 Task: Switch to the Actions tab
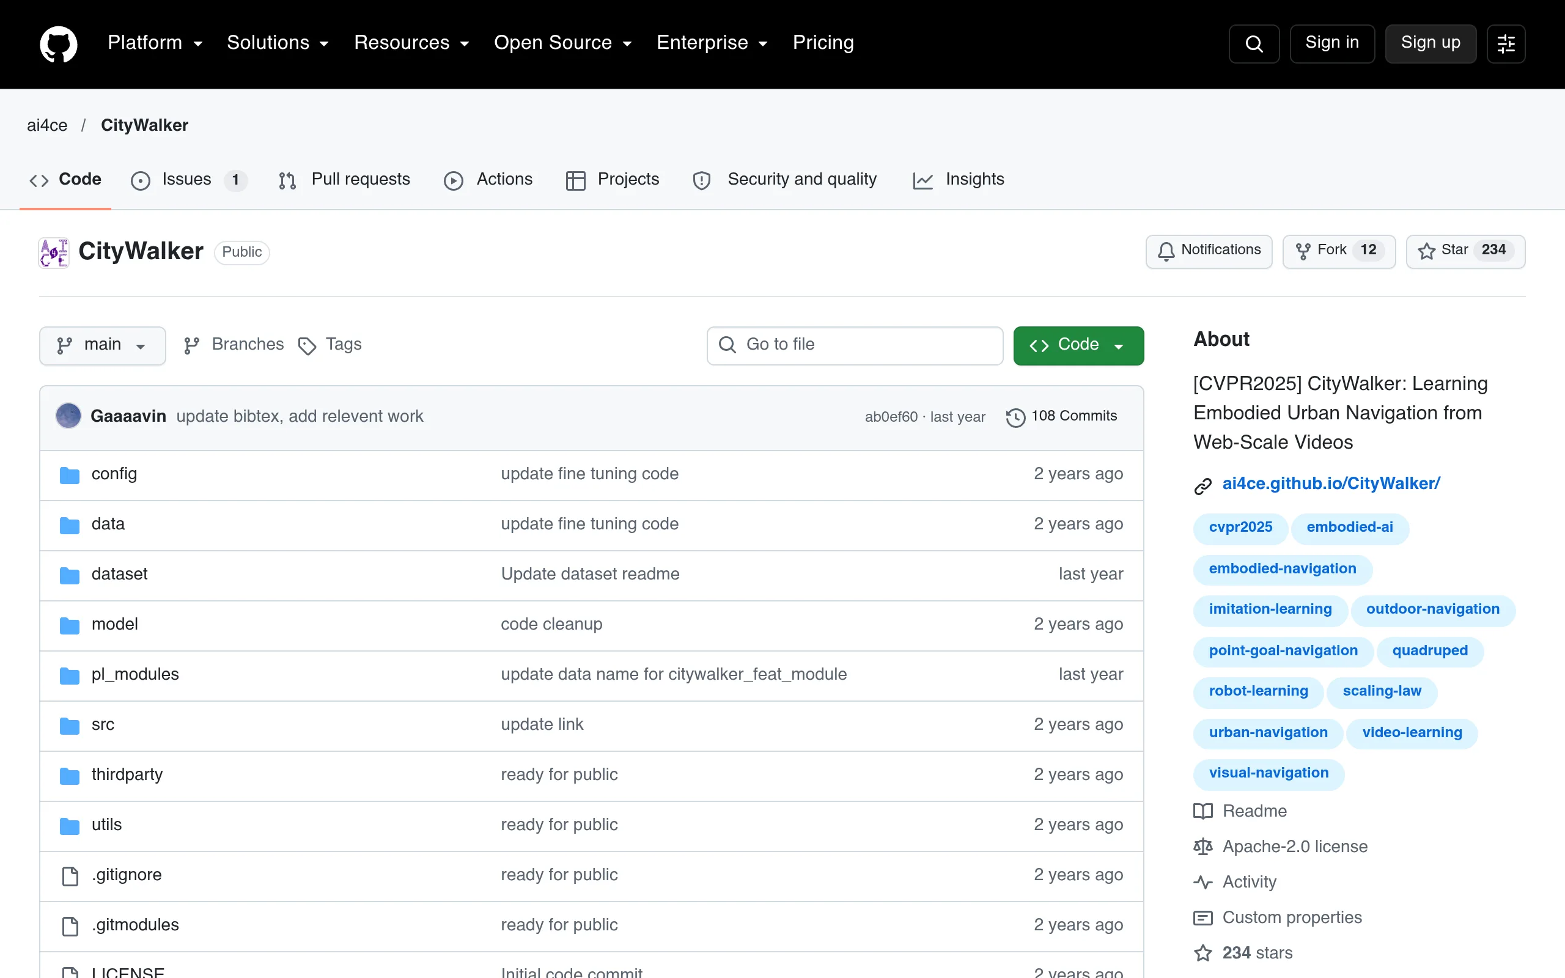pos(488,180)
